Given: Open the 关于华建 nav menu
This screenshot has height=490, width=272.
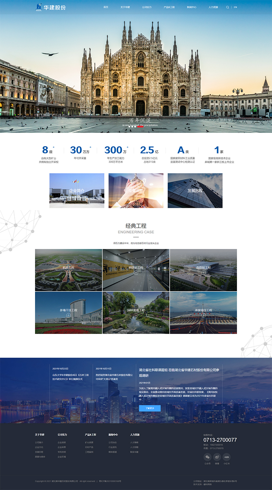Looking at the screenshot, I should 125,7.
